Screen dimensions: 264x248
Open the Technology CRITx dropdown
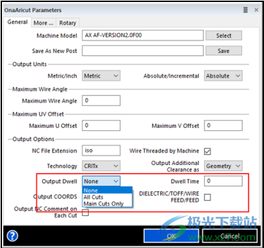coord(101,166)
